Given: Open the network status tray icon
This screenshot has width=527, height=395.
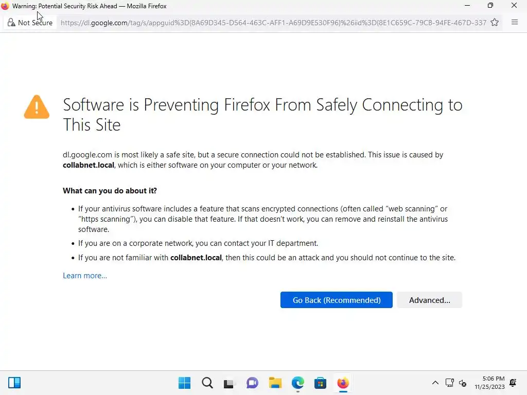Looking at the screenshot, I should click(449, 383).
